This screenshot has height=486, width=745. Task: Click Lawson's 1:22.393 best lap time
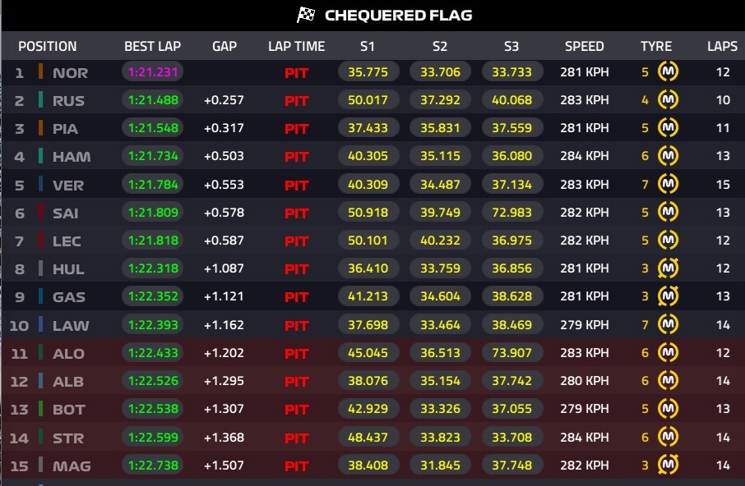coord(152,325)
